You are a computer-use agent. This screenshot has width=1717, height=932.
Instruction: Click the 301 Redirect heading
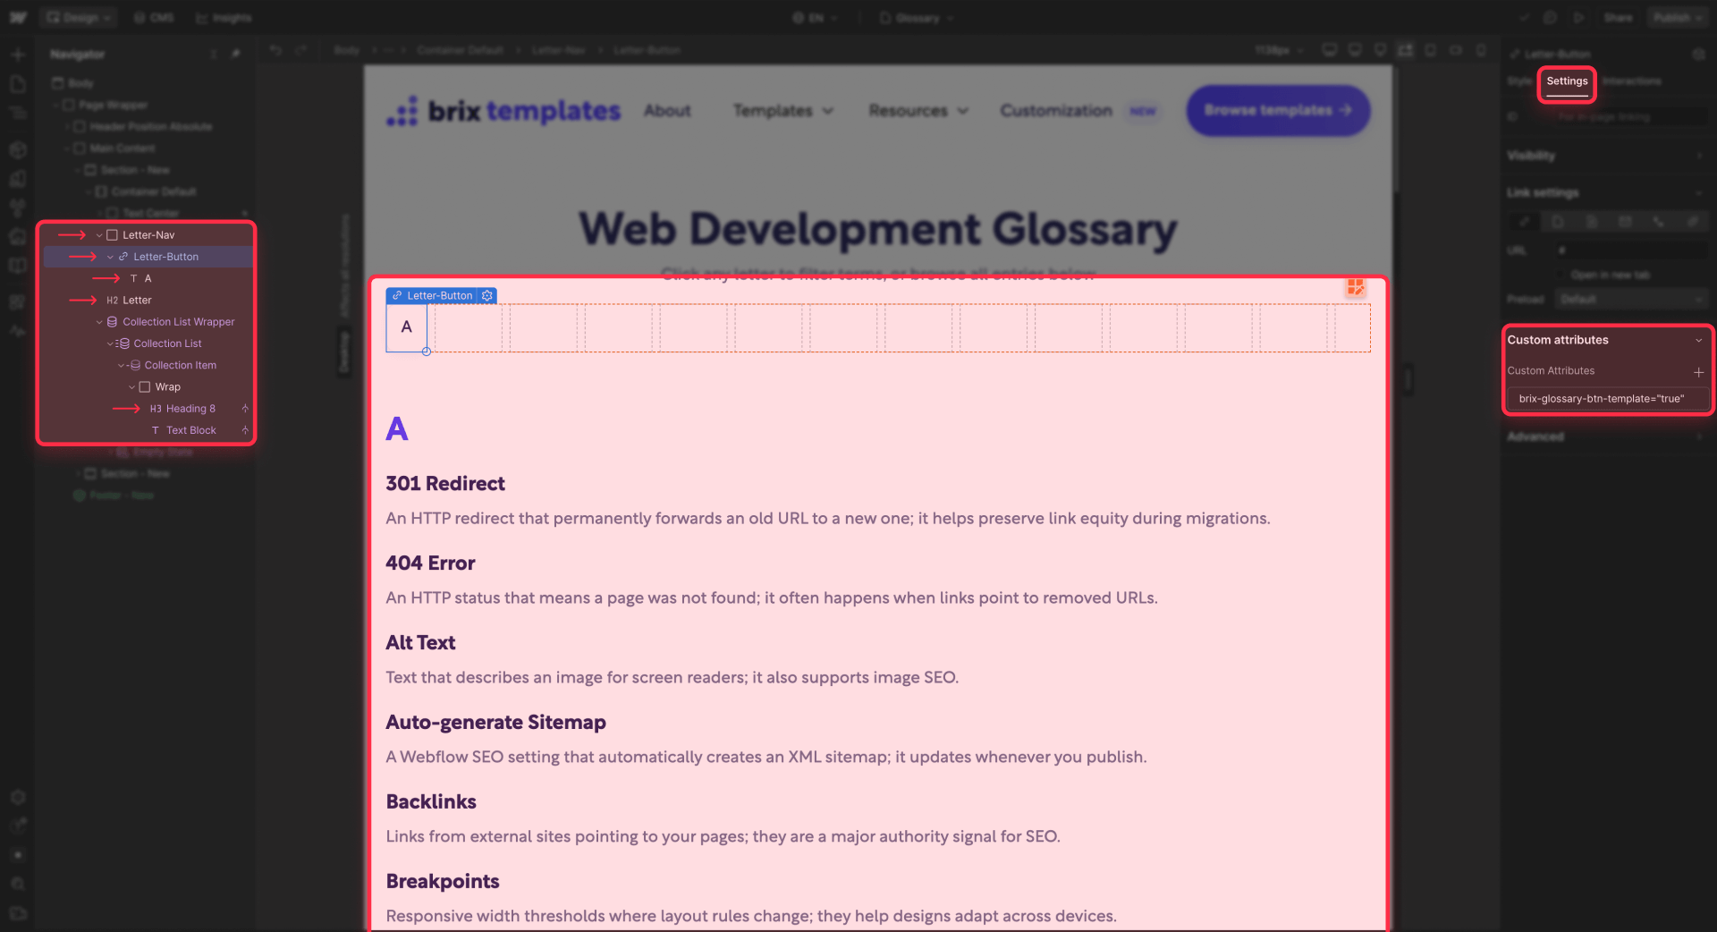point(445,484)
